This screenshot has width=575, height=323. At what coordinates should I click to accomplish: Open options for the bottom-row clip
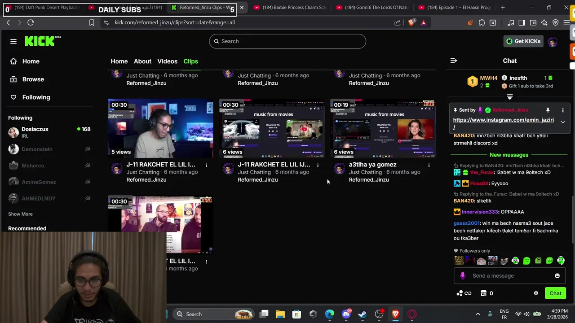206,262
